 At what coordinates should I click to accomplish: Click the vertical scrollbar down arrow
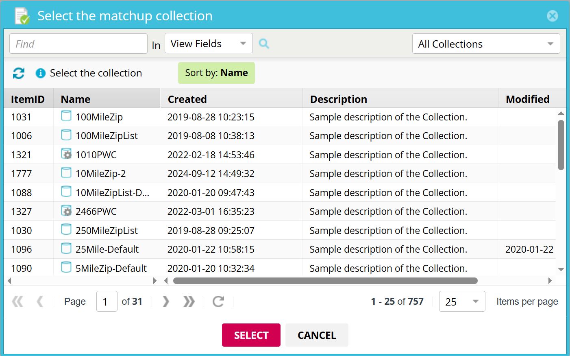tap(561, 269)
